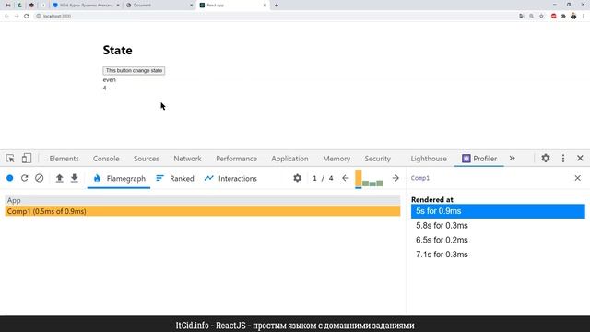Select the tall orange commit bar

coord(359,178)
